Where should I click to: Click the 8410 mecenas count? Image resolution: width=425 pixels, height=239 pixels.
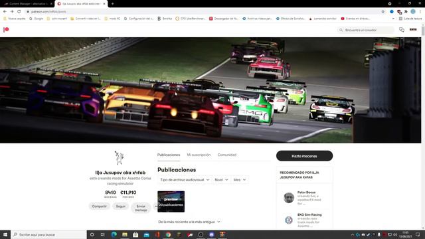[x=110, y=194]
